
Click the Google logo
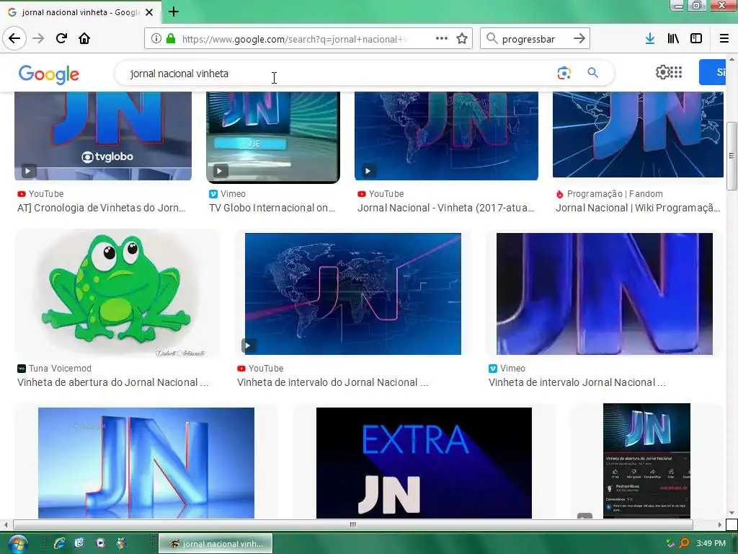click(49, 74)
